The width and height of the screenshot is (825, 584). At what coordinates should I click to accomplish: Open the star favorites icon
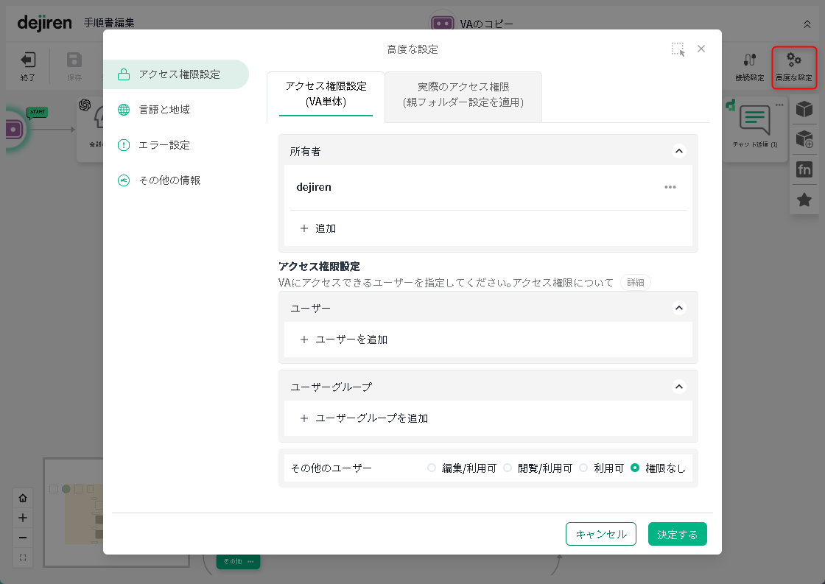pos(804,200)
